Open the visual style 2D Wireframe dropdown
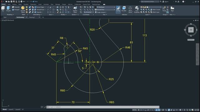200x112 pixels. [105, 7]
